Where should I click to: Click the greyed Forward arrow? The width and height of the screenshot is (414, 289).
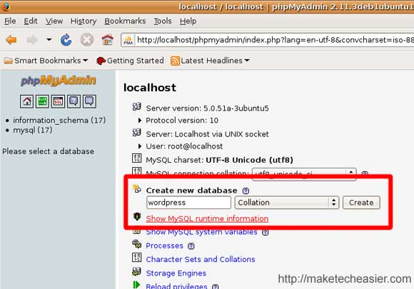32,40
